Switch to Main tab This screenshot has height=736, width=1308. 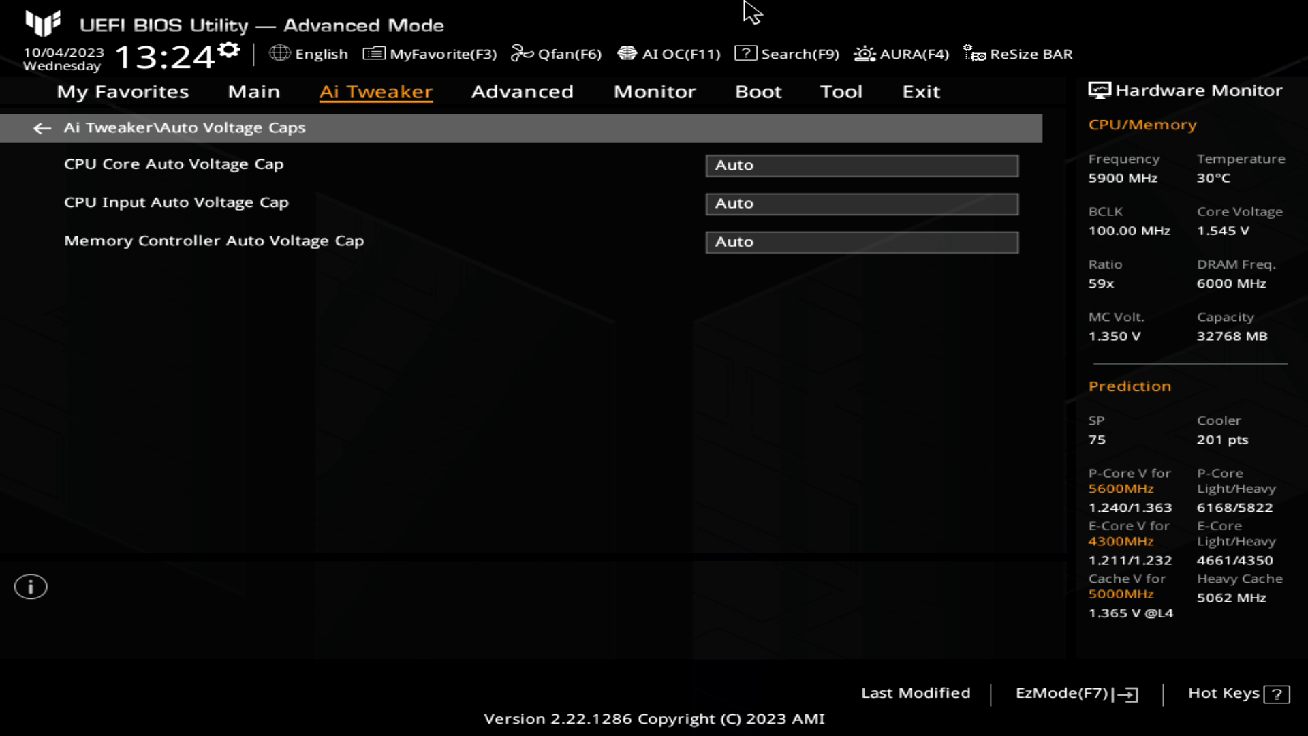click(254, 92)
